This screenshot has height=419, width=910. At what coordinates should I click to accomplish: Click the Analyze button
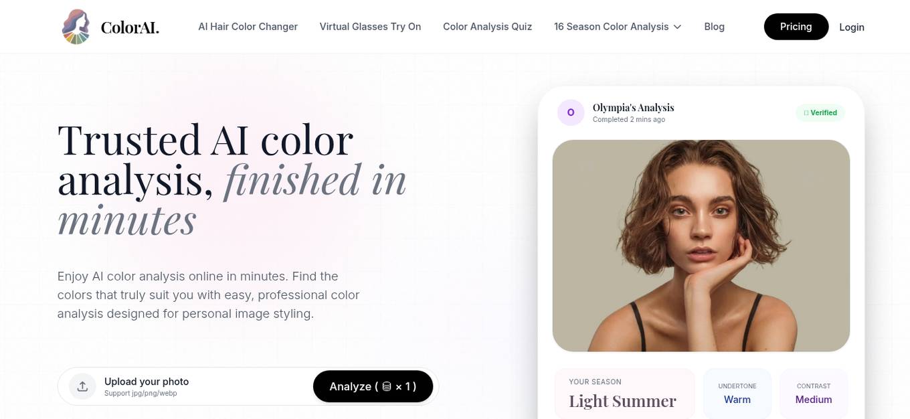point(373,386)
